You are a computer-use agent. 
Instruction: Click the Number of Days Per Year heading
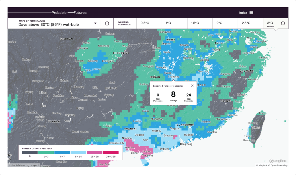click(37, 149)
